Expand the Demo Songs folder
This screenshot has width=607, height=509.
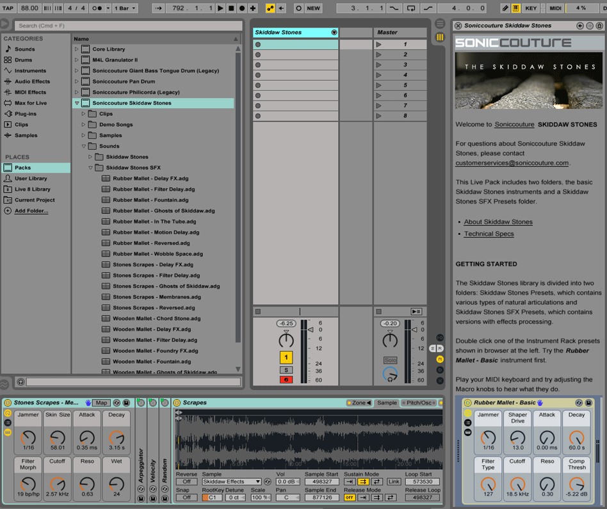[x=83, y=125]
